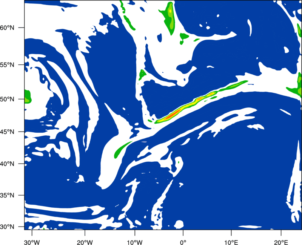
Task: Click the 30°N latitude label
Action: point(7,227)
